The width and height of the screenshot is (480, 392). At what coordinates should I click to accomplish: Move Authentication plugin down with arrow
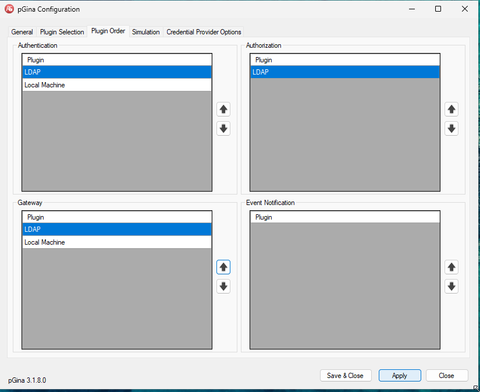[x=223, y=129]
